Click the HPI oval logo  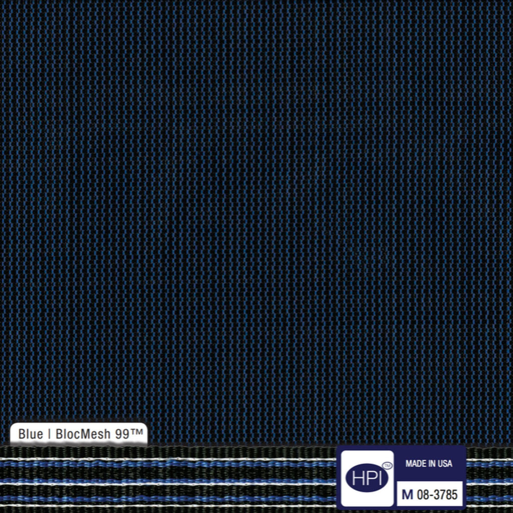click(x=367, y=478)
